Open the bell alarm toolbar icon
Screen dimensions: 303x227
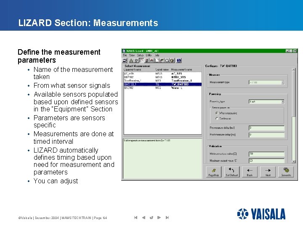click(167, 61)
